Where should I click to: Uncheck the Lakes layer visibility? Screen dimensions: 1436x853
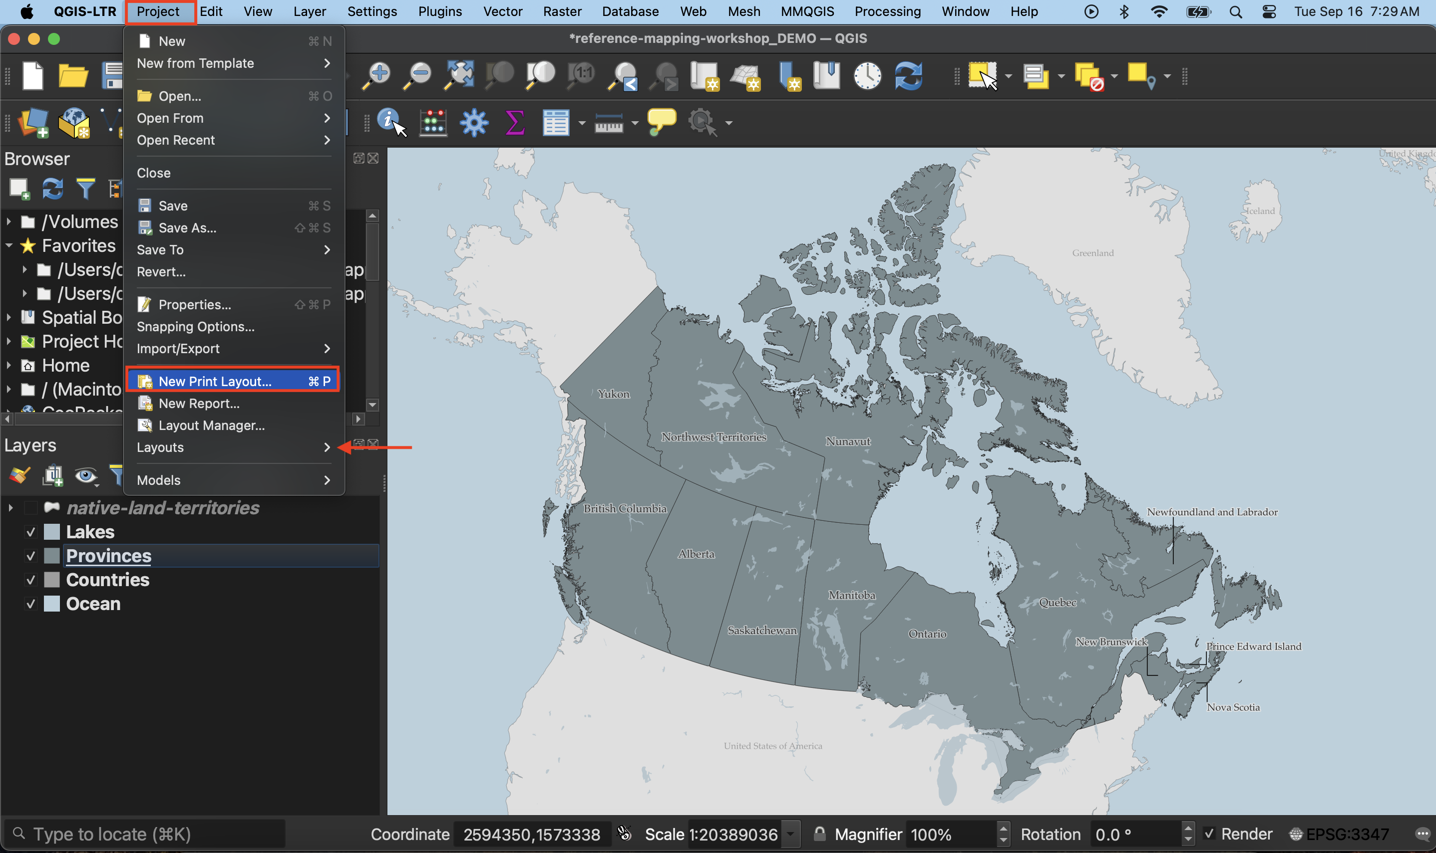tap(31, 532)
